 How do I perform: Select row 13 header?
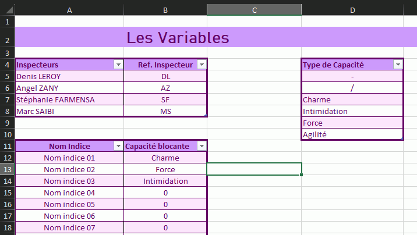pyautogui.click(x=7, y=169)
